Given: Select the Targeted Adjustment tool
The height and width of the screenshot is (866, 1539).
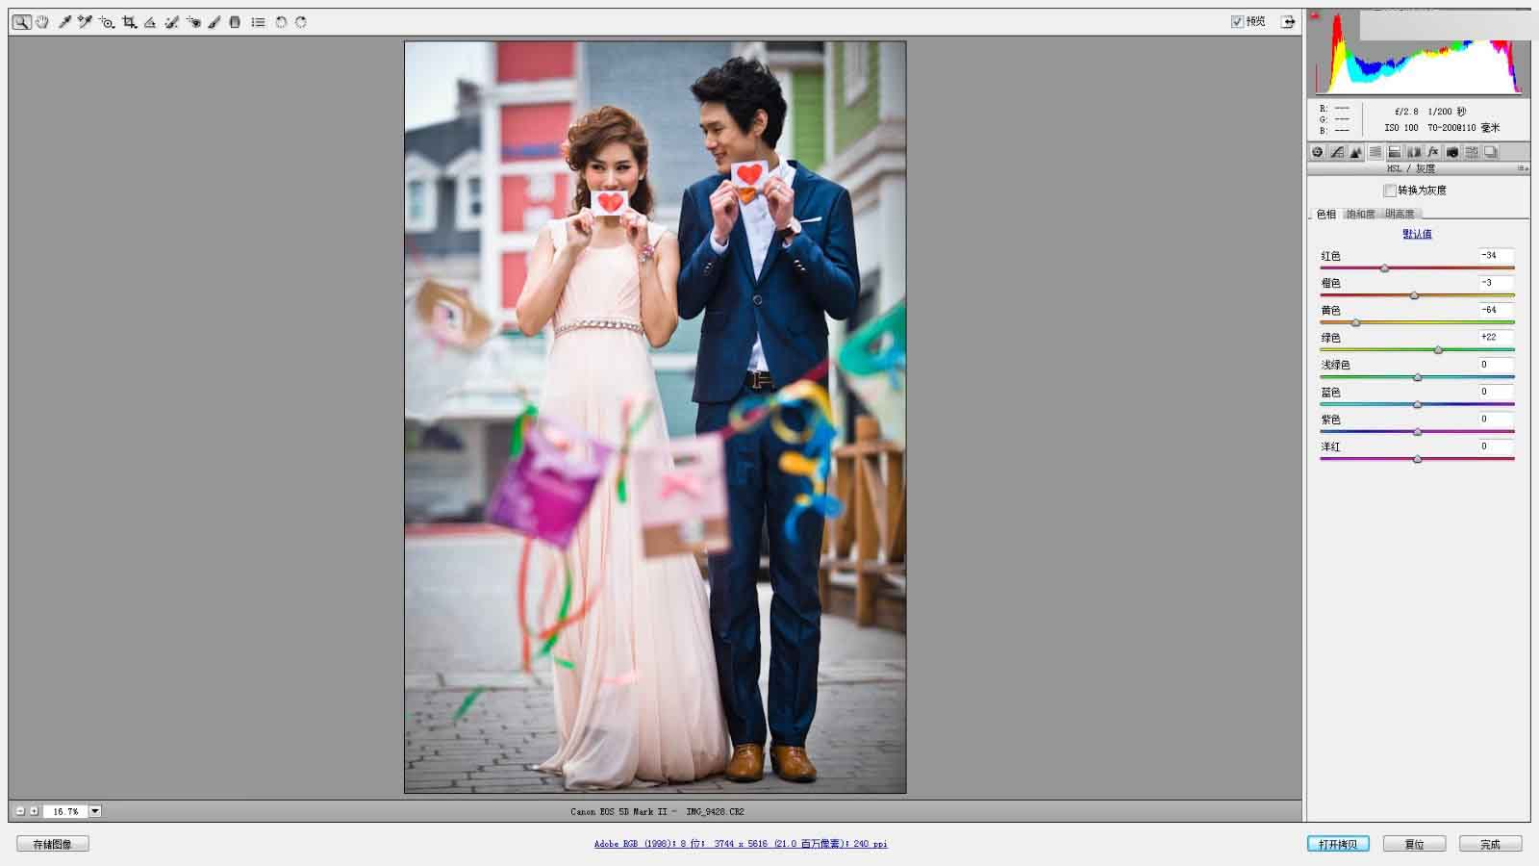Looking at the screenshot, I should coord(107,22).
